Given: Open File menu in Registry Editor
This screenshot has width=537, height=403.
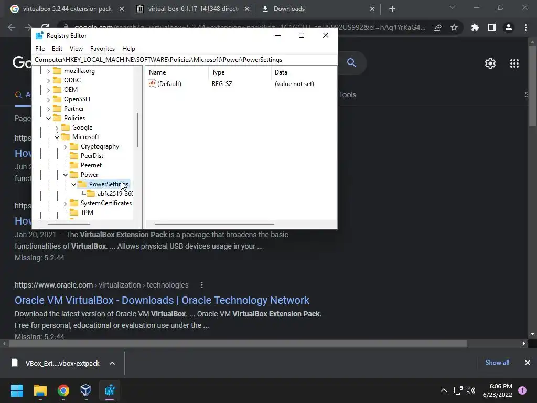Looking at the screenshot, I should pyautogui.click(x=40, y=49).
